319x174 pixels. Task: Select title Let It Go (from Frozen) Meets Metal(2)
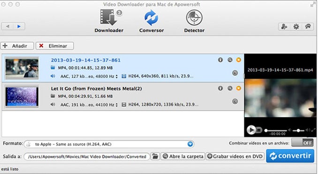click(x=96, y=89)
